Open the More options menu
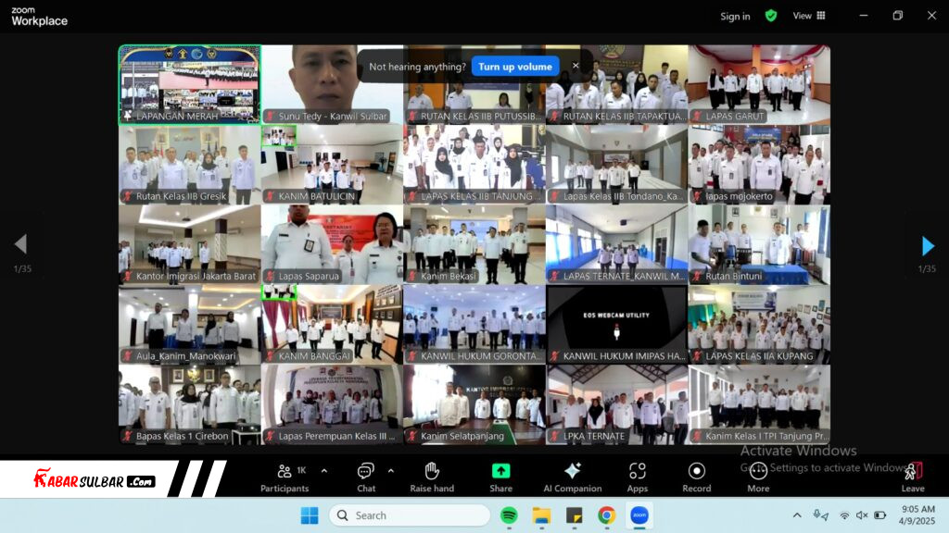Image resolution: width=949 pixels, height=533 pixels. [x=758, y=477]
